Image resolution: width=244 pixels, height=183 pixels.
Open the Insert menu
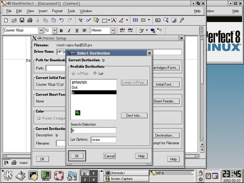[43, 11]
